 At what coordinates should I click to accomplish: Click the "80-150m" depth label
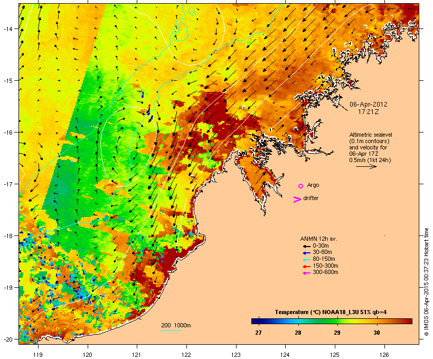[x=324, y=259]
